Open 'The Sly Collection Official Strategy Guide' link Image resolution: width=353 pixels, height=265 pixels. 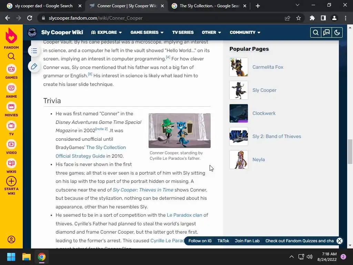(91, 152)
